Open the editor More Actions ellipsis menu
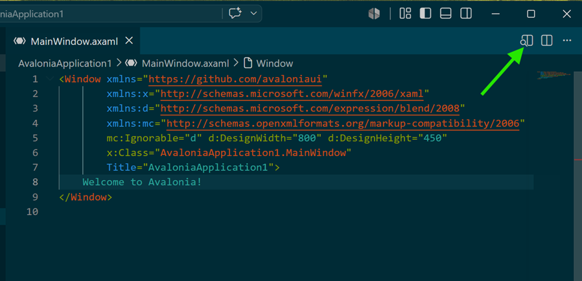The image size is (582, 281). (567, 41)
